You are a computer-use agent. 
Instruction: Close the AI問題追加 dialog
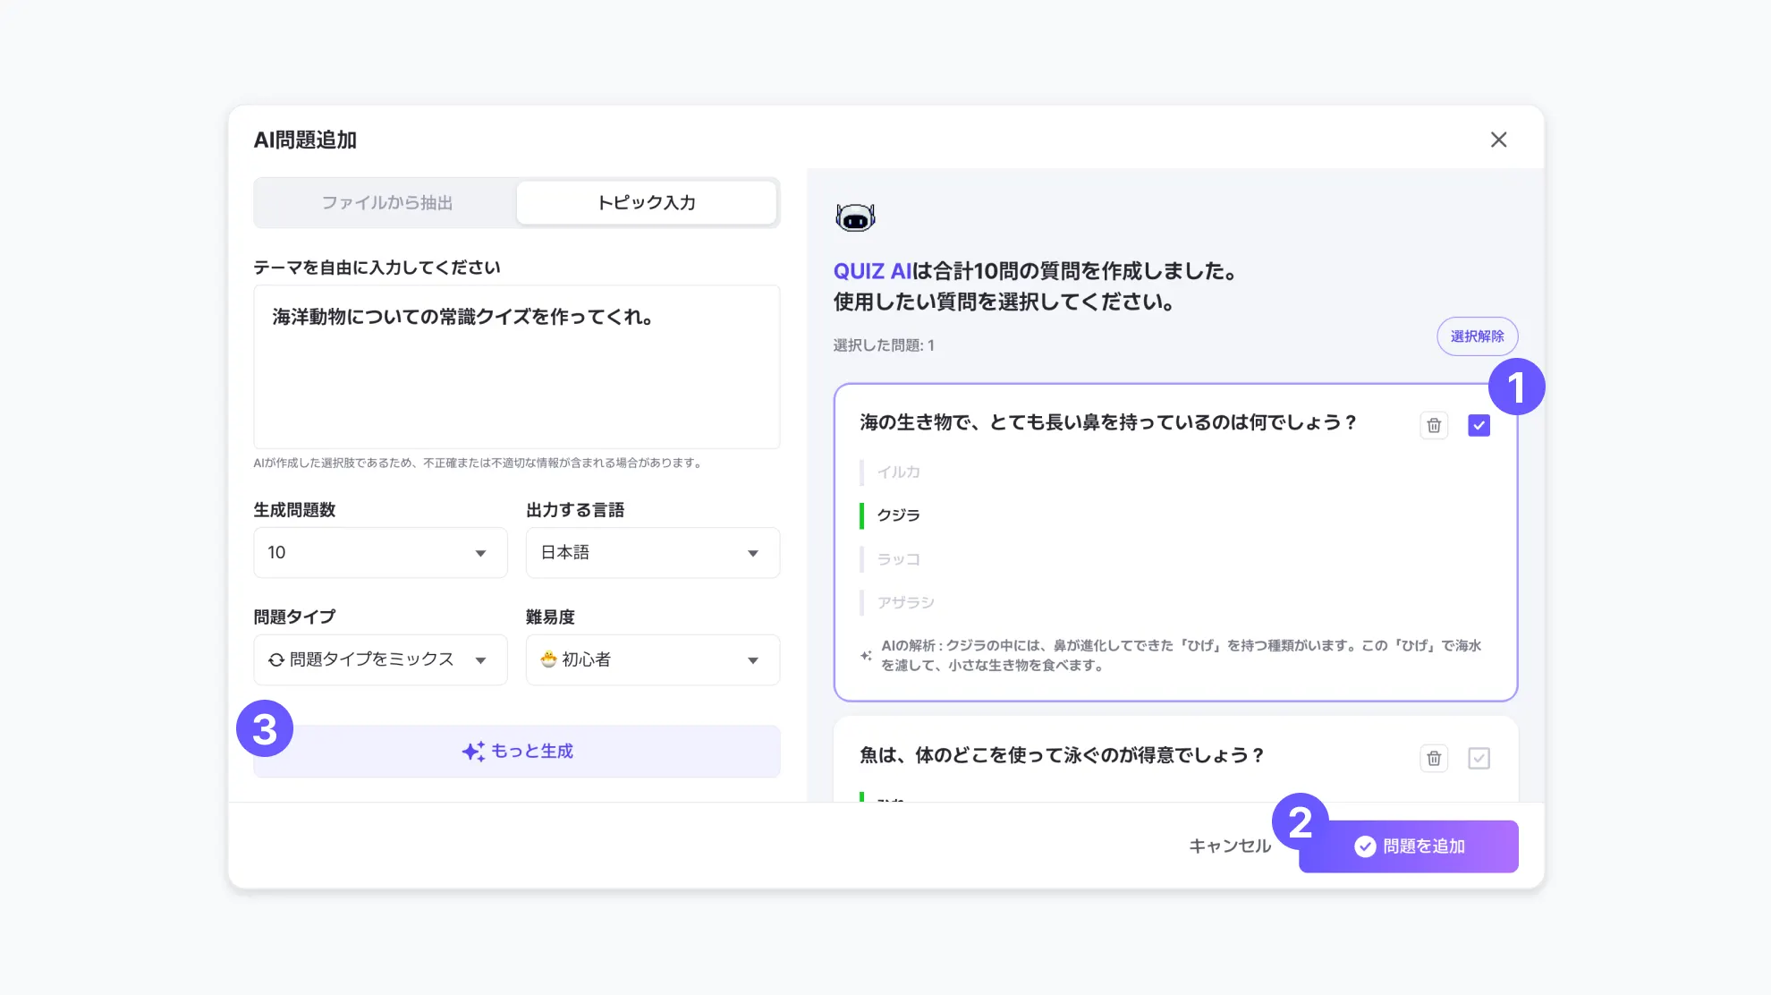pyautogui.click(x=1498, y=140)
